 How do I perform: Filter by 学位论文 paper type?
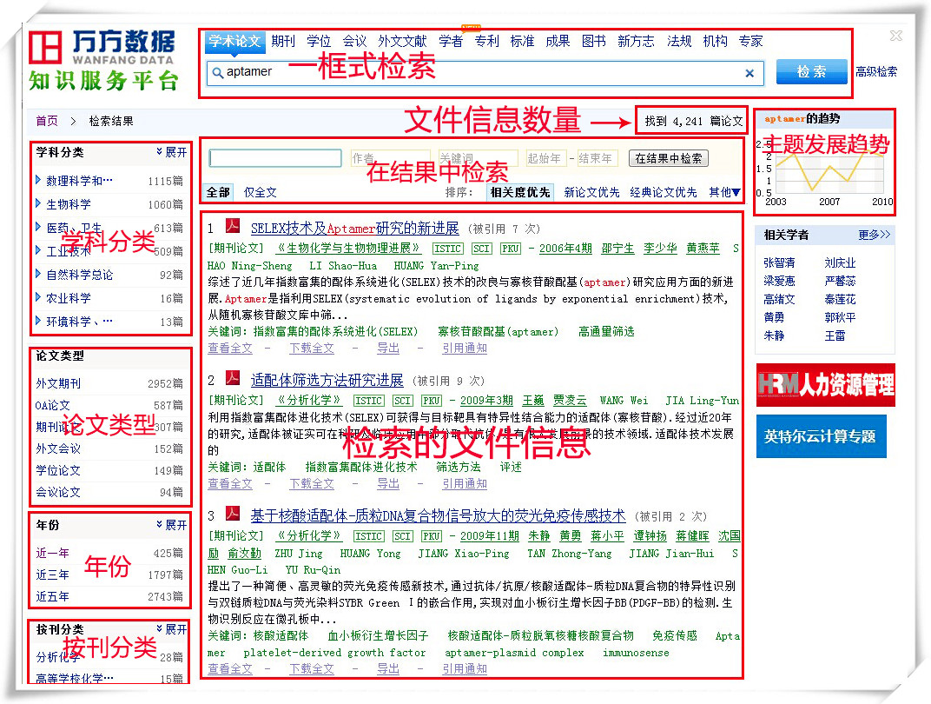pyautogui.click(x=58, y=470)
